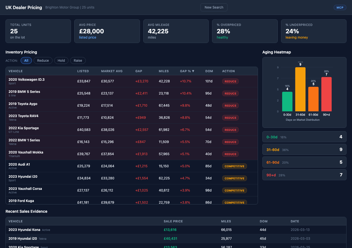Click the +£3,270 gap value
The image size is (352, 248).
pos(142,81)
